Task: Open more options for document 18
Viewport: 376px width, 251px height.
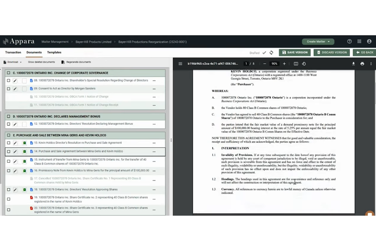Action: click(x=154, y=190)
